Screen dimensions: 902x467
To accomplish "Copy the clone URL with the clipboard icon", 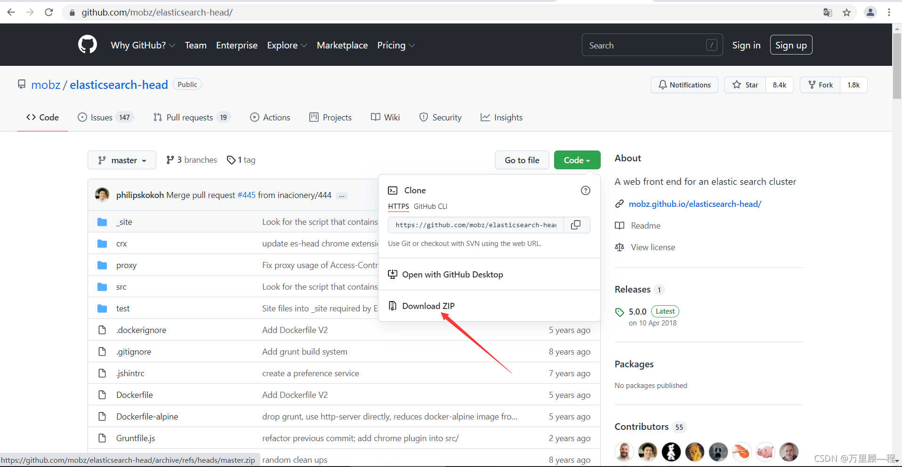I will 576,225.
